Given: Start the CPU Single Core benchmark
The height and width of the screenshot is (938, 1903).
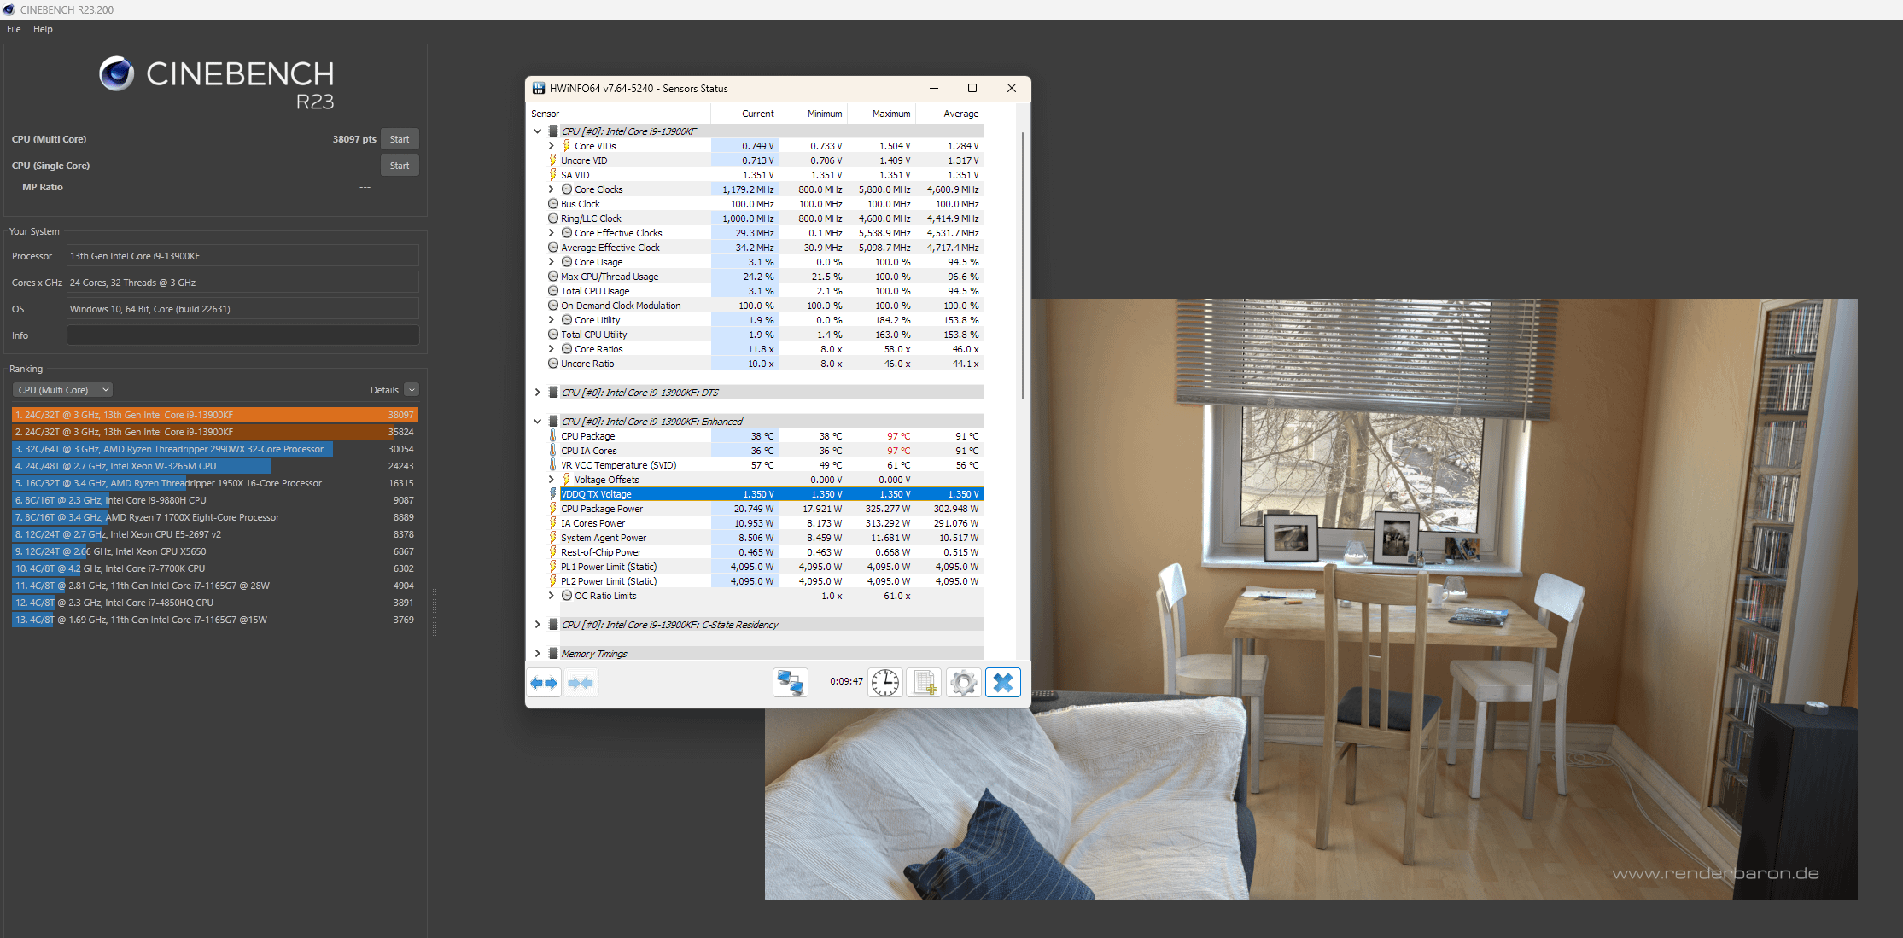Looking at the screenshot, I should pyautogui.click(x=399, y=165).
